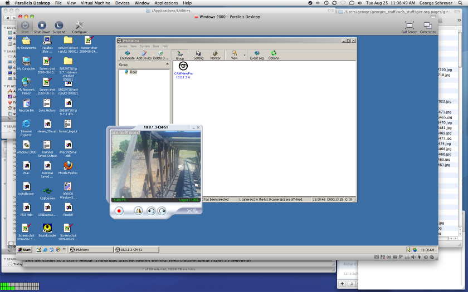The width and height of the screenshot is (468, 292).
Task: Click the Parallels Start power button
Action: click(25, 27)
